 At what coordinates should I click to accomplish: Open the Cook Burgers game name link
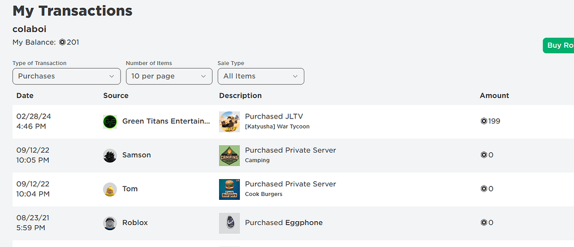tap(263, 194)
